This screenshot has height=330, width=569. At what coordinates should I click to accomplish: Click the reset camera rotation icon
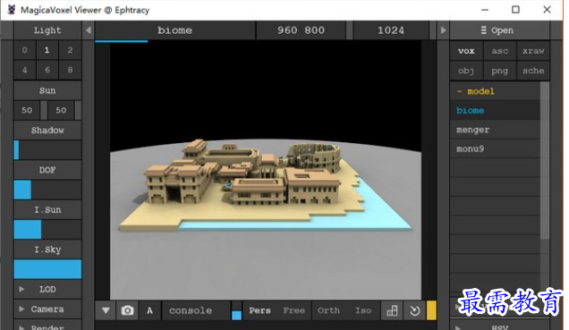pos(414,310)
